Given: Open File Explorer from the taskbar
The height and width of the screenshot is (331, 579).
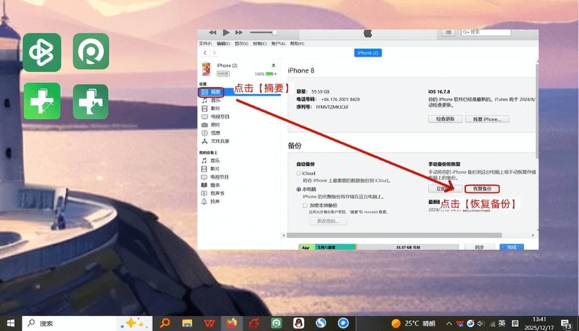Looking at the screenshot, I should [x=187, y=323].
